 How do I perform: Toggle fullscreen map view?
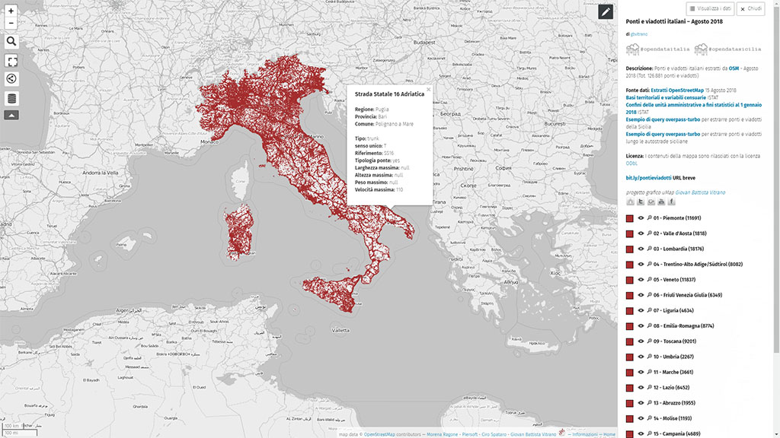11,61
